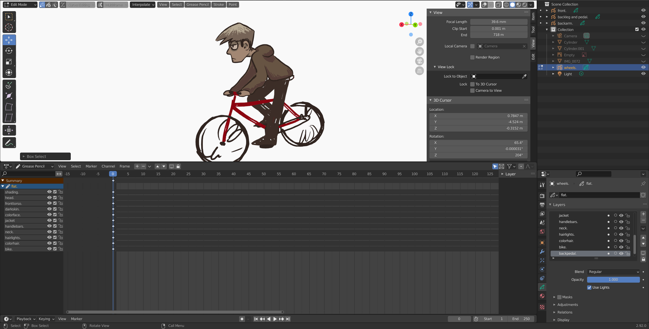Click the dope sheet channel search field
The image size is (649, 329).
coord(28,174)
